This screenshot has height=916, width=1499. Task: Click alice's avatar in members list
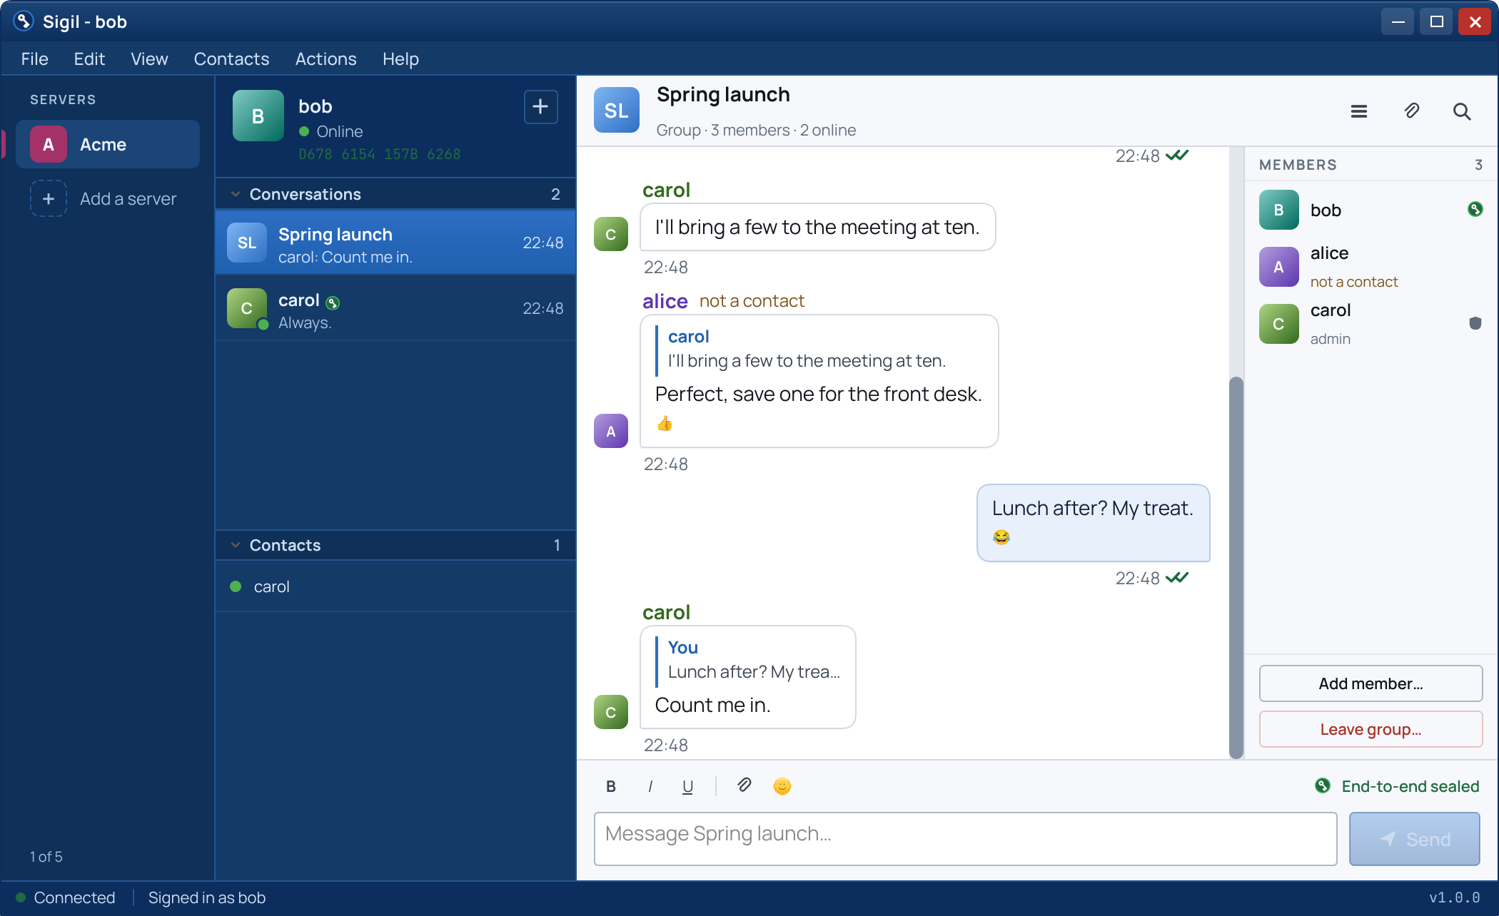[1278, 267]
